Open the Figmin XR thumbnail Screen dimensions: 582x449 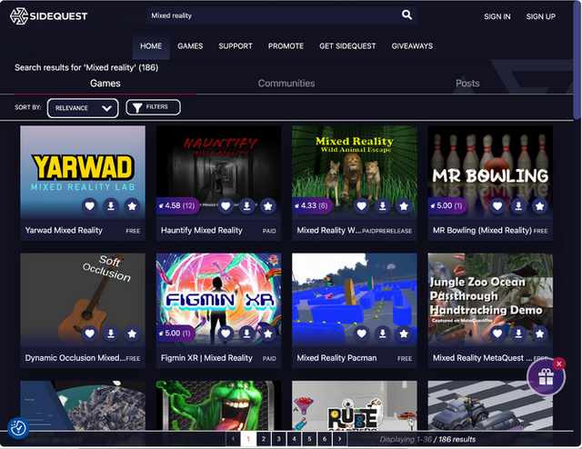(218, 300)
